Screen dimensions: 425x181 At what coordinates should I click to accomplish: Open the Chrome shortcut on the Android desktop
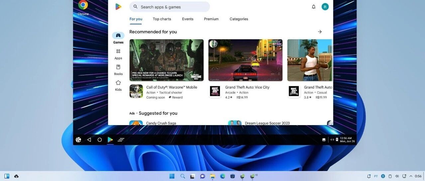tap(83, 7)
